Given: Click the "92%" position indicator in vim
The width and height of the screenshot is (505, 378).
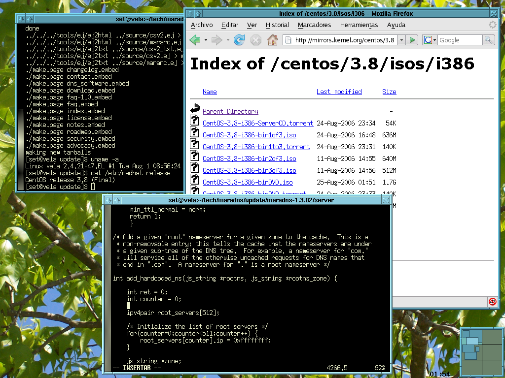Looking at the screenshot, I should pyautogui.click(x=380, y=368).
